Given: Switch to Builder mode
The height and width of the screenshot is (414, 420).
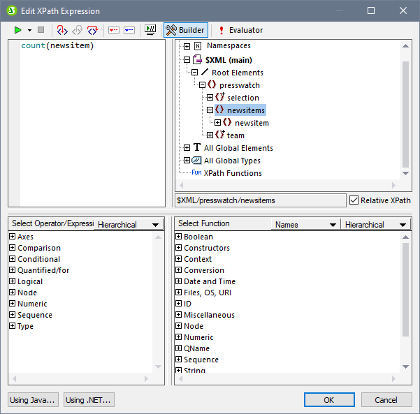Looking at the screenshot, I should pyautogui.click(x=185, y=30).
